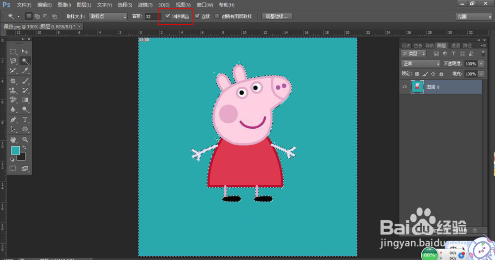The height and width of the screenshot is (260, 495).
Task: Change screen mode from toolbox
Action: 25,168
